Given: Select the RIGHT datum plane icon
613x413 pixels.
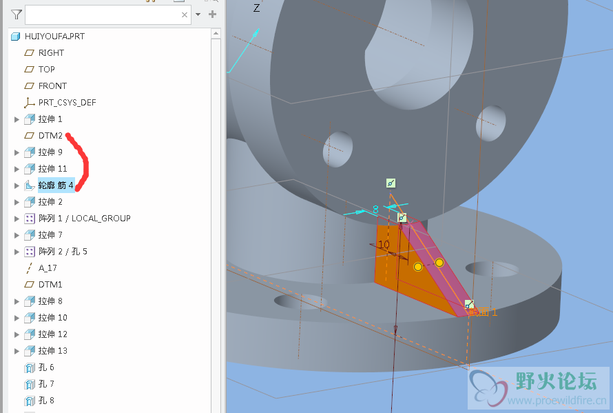Looking at the screenshot, I should tap(29, 53).
